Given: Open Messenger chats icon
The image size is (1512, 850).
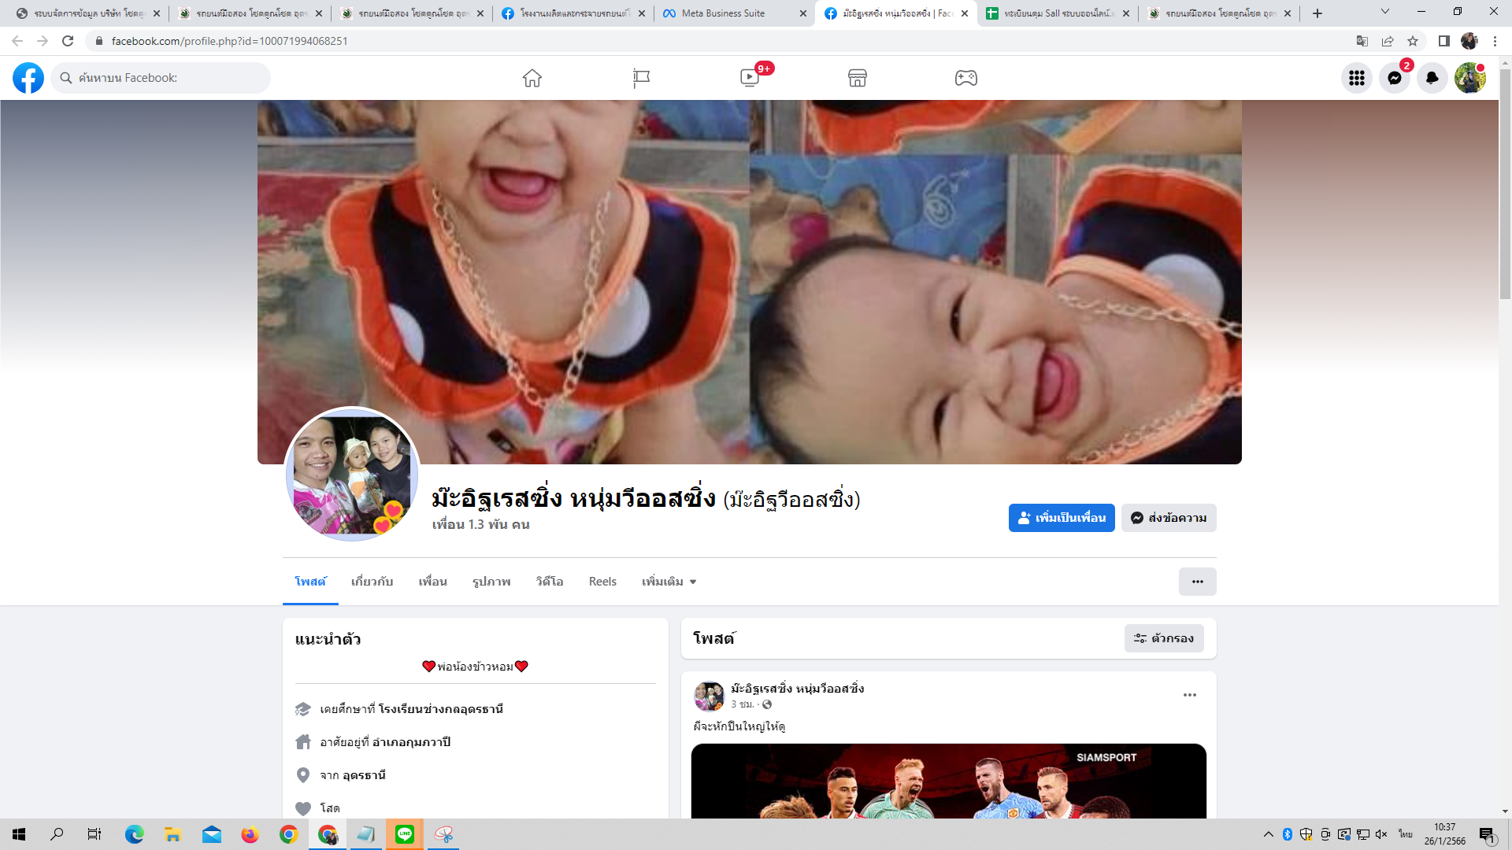Looking at the screenshot, I should coord(1394,78).
